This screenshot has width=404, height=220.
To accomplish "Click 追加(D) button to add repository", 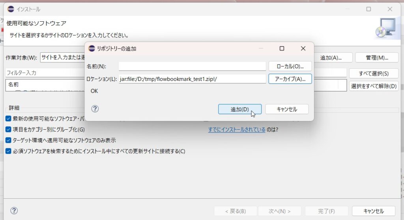I will (239, 109).
